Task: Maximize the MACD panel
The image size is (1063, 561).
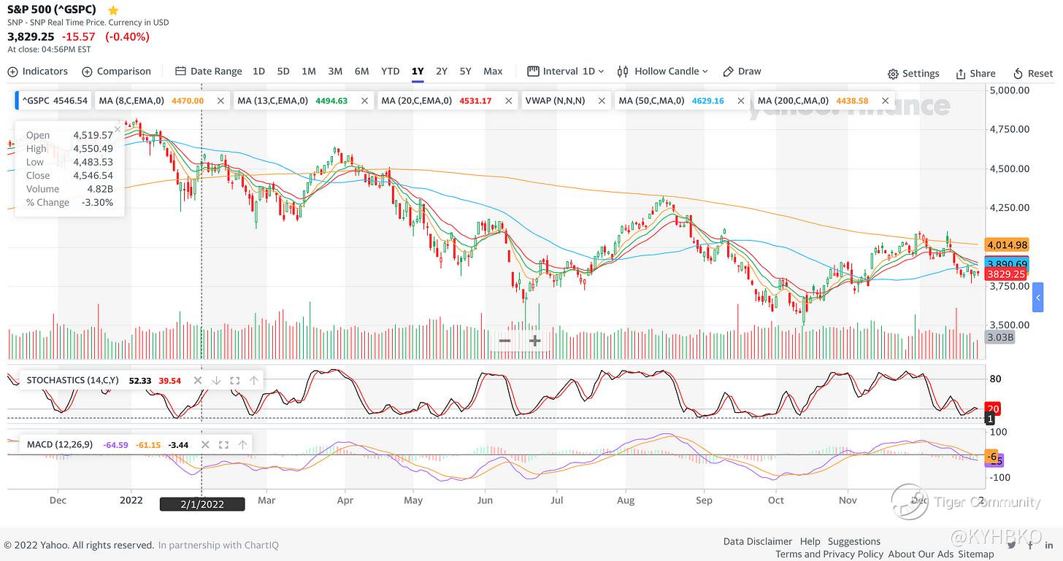Action: point(223,444)
